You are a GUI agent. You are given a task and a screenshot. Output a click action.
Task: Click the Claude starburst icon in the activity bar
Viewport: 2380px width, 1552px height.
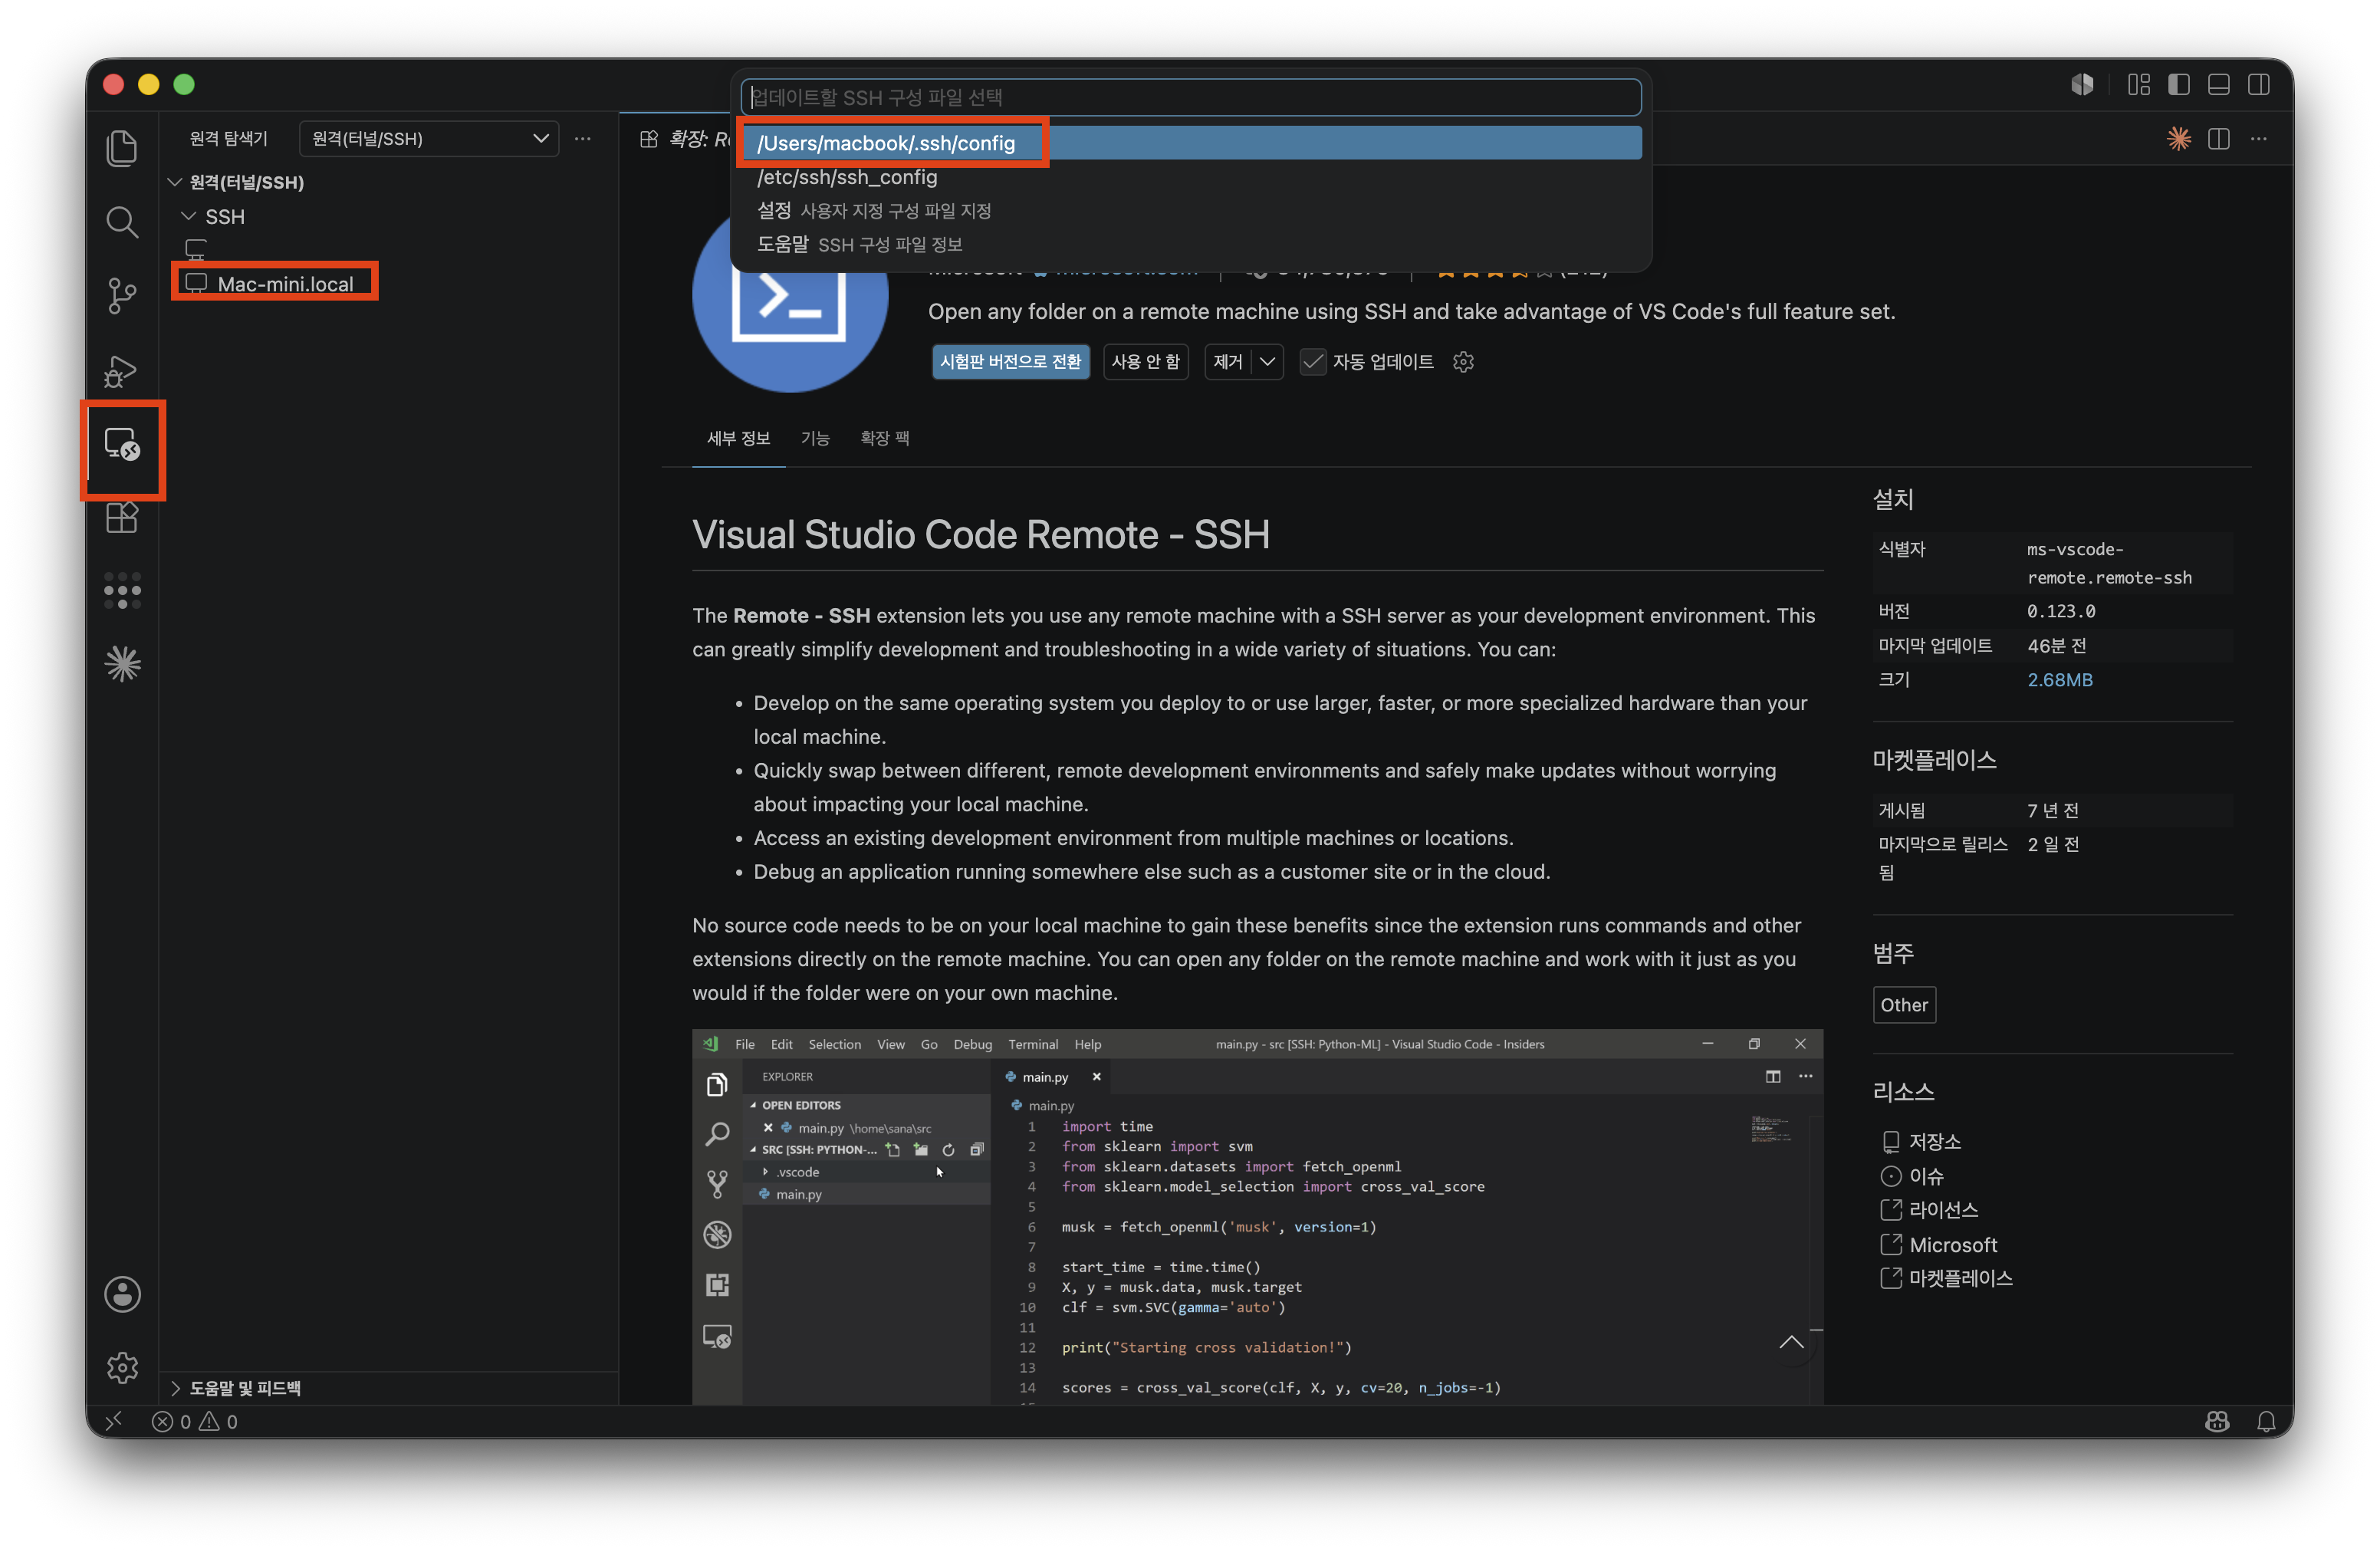tap(122, 664)
